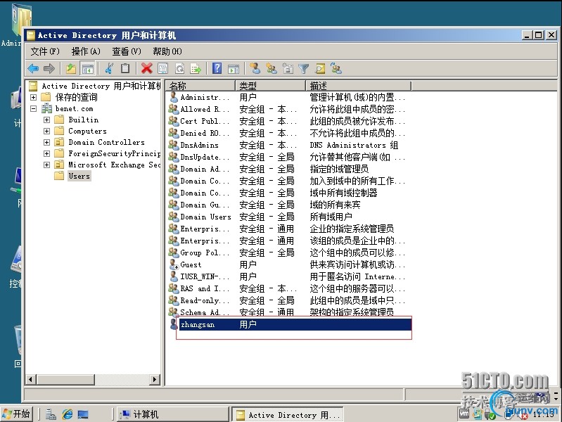This screenshot has height=422, width=562.
Task: Open Server Manager quick launch icon
Action: pos(51,414)
